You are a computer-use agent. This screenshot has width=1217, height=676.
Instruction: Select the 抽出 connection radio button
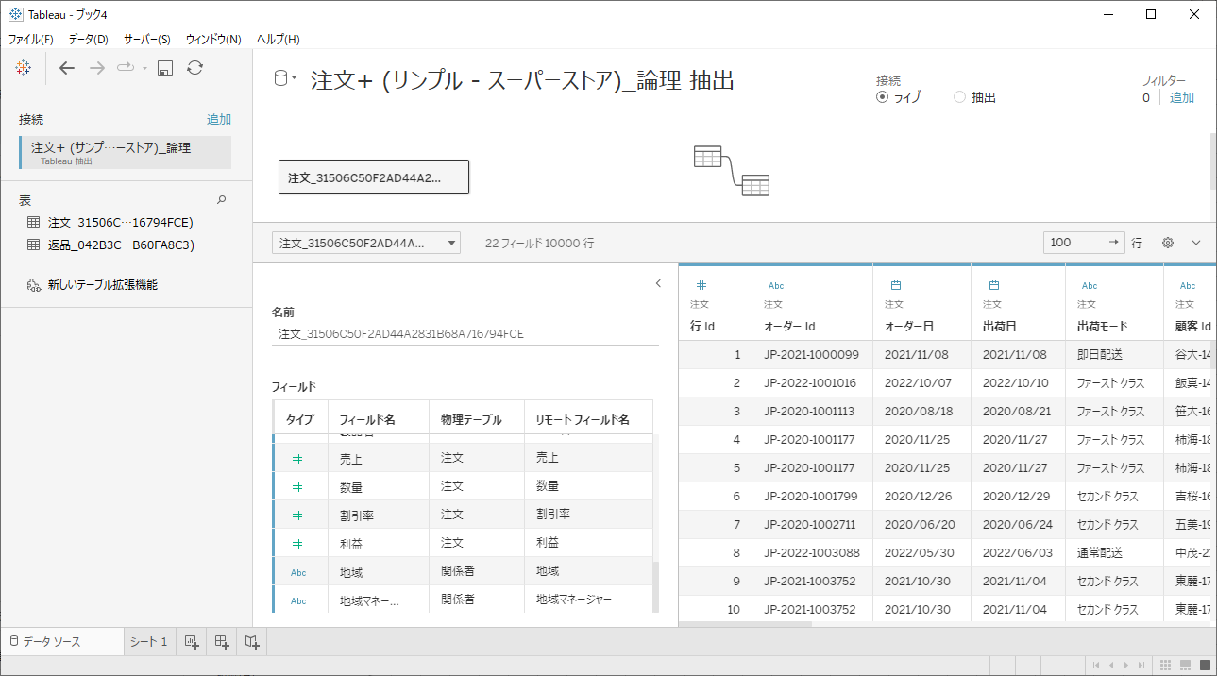[960, 97]
